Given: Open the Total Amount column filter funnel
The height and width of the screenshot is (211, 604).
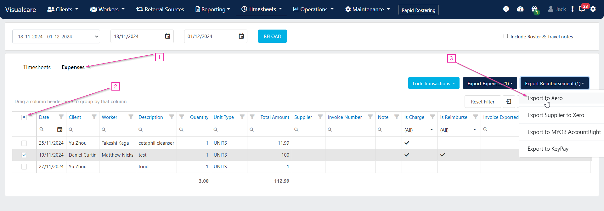Looking at the screenshot, I should [x=252, y=117].
